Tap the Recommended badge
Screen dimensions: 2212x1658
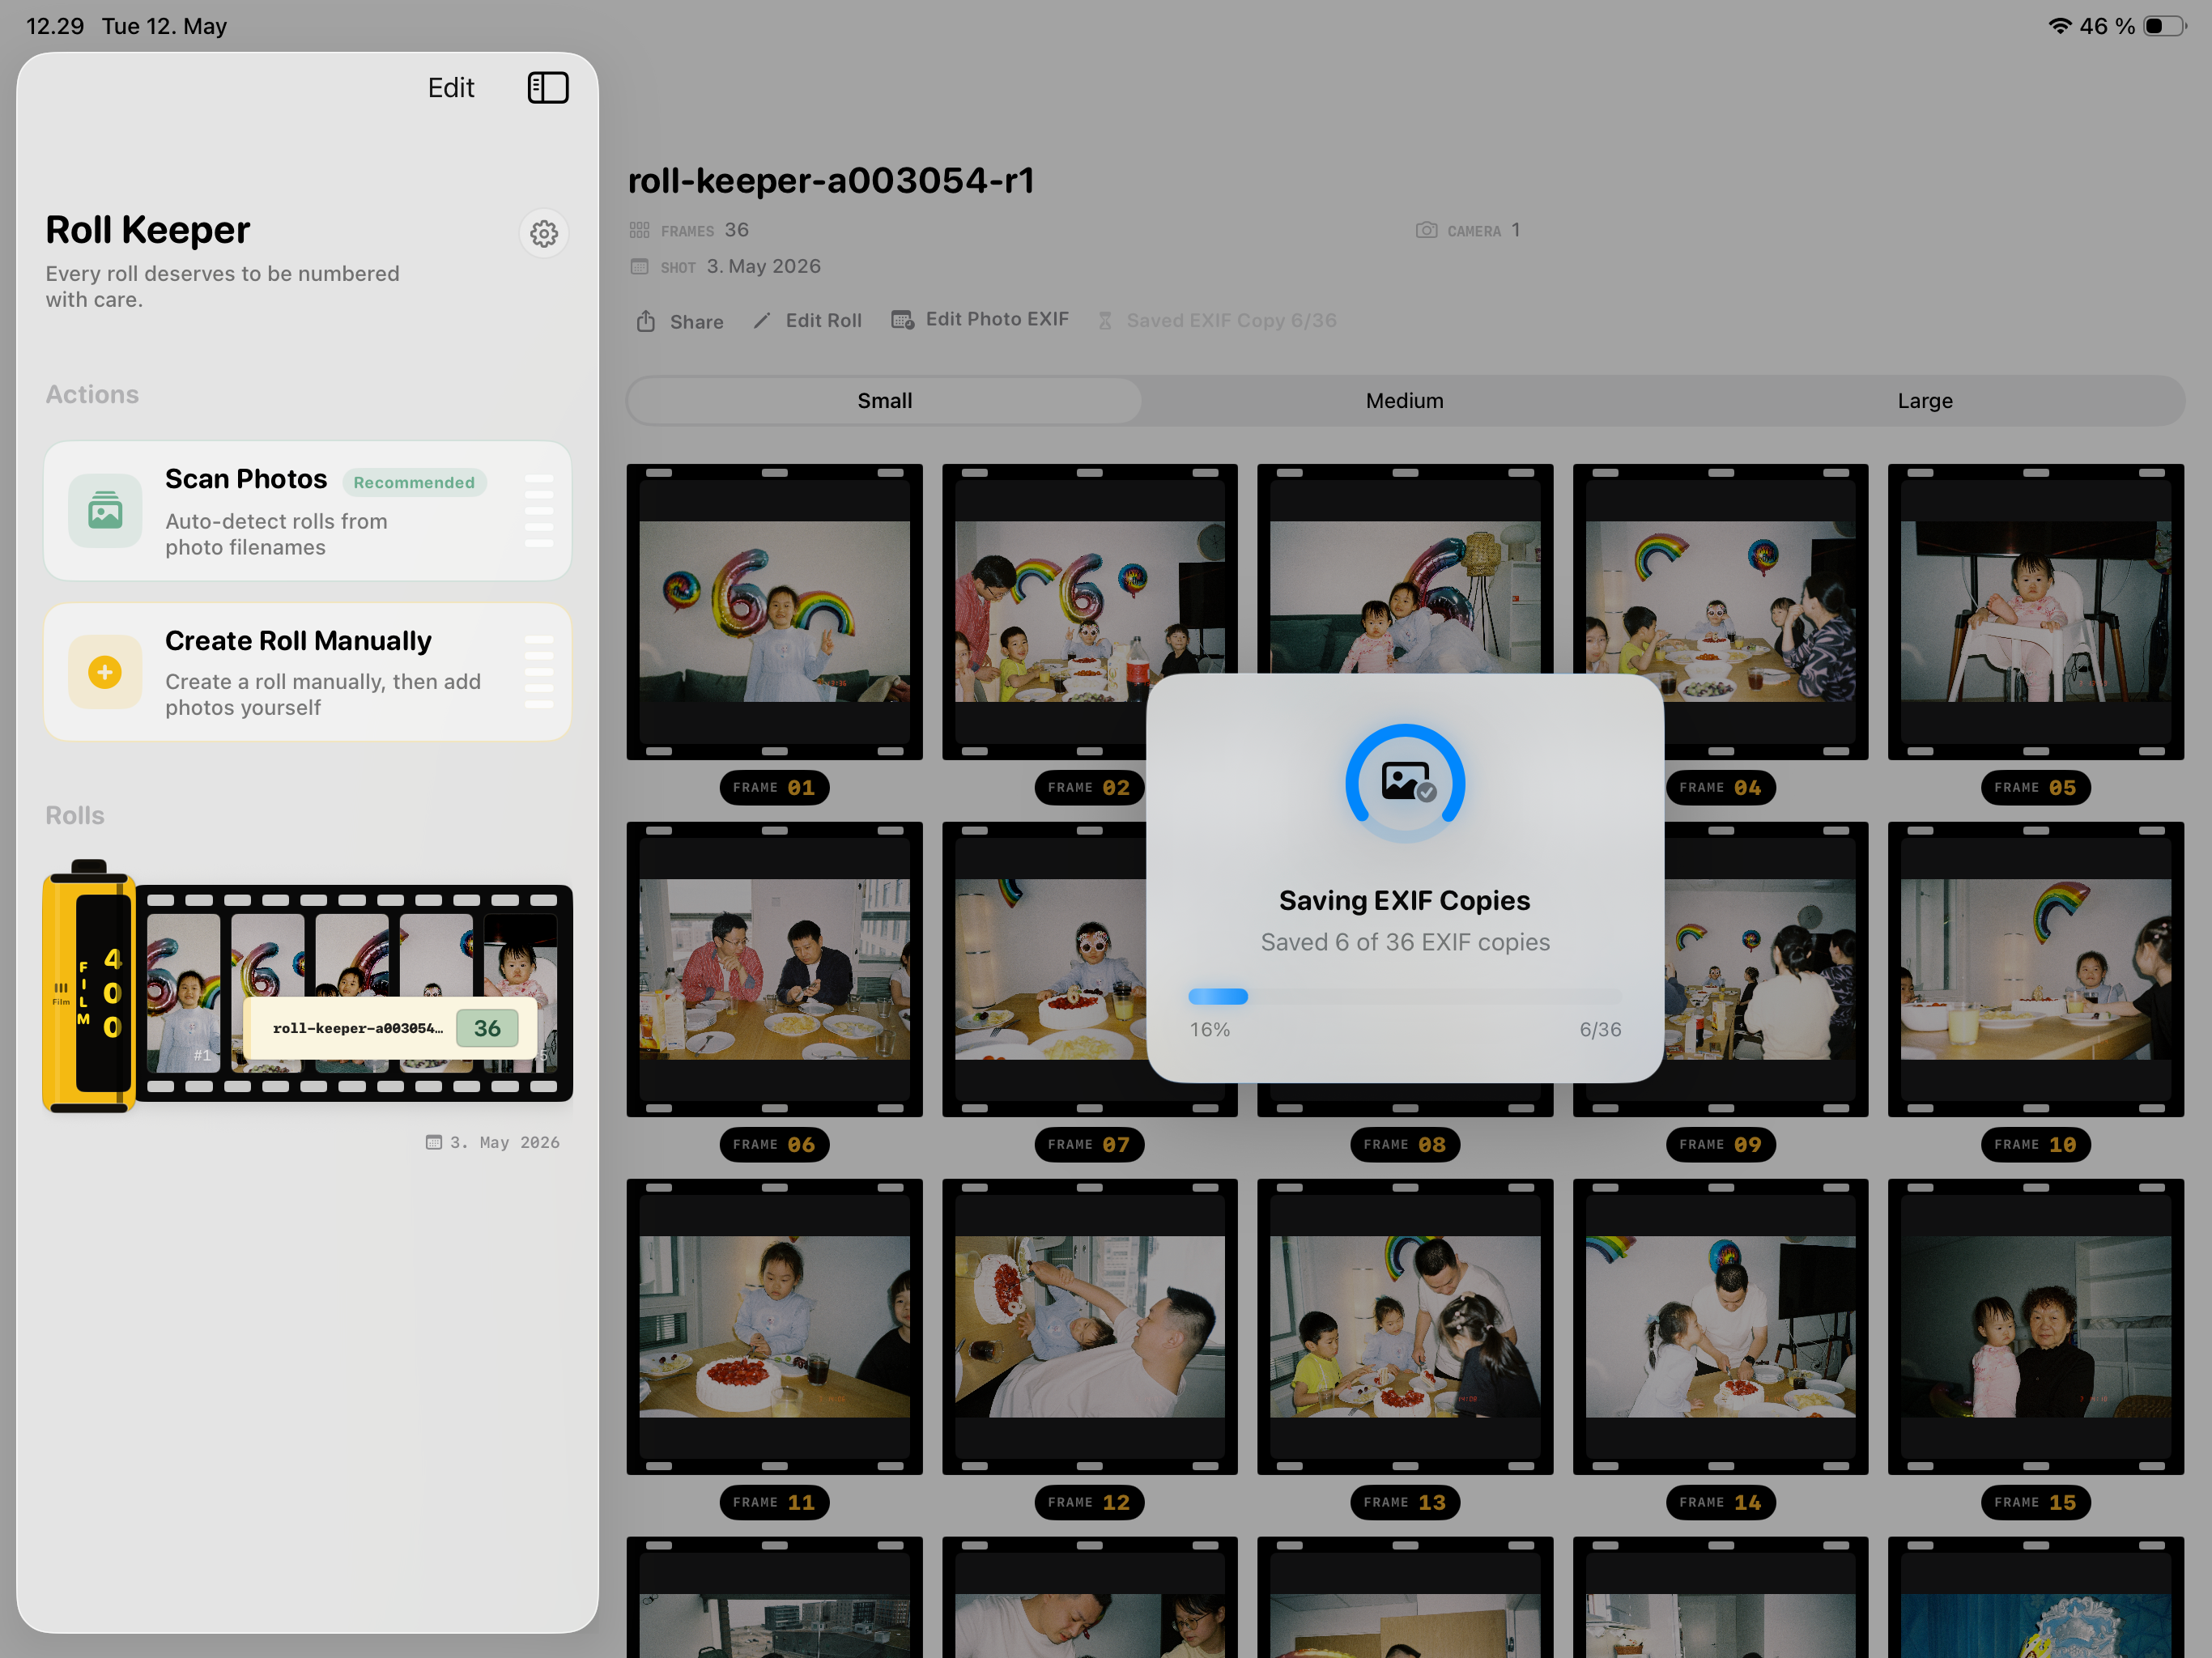click(x=414, y=482)
